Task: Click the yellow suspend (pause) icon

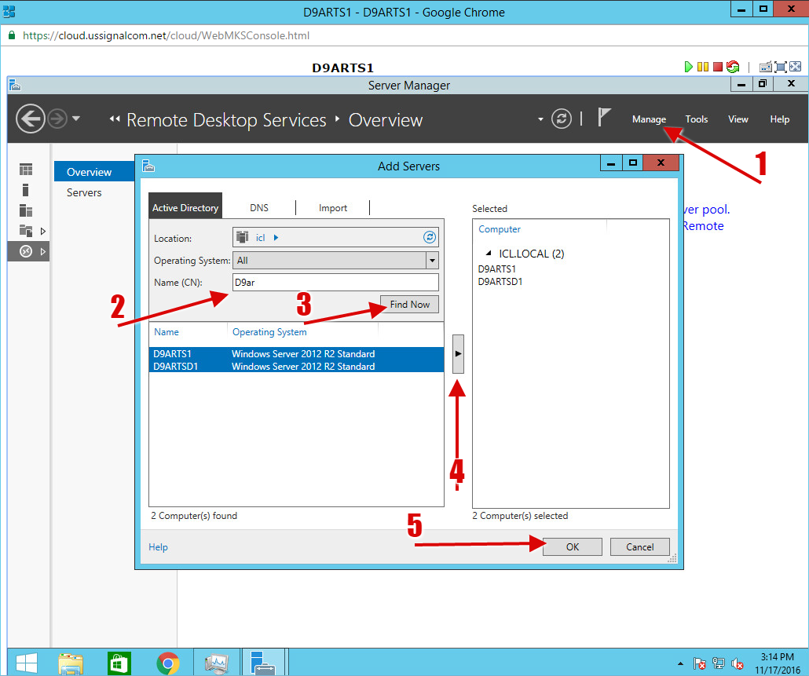Action: point(703,67)
